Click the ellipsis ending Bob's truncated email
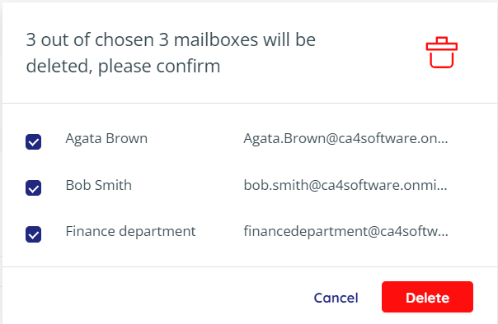Image resolution: width=498 pixels, height=324 pixels. pyautogui.click(x=443, y=189)
